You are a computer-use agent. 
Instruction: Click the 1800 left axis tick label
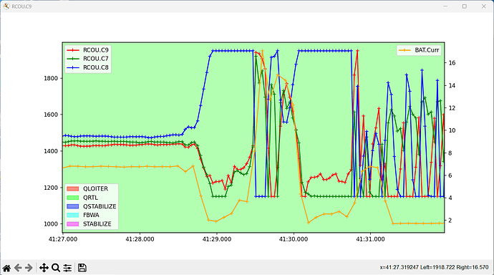tap(51, 79)
